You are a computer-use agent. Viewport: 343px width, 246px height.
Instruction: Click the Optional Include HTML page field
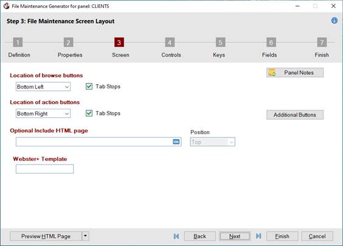click(99, 142)
